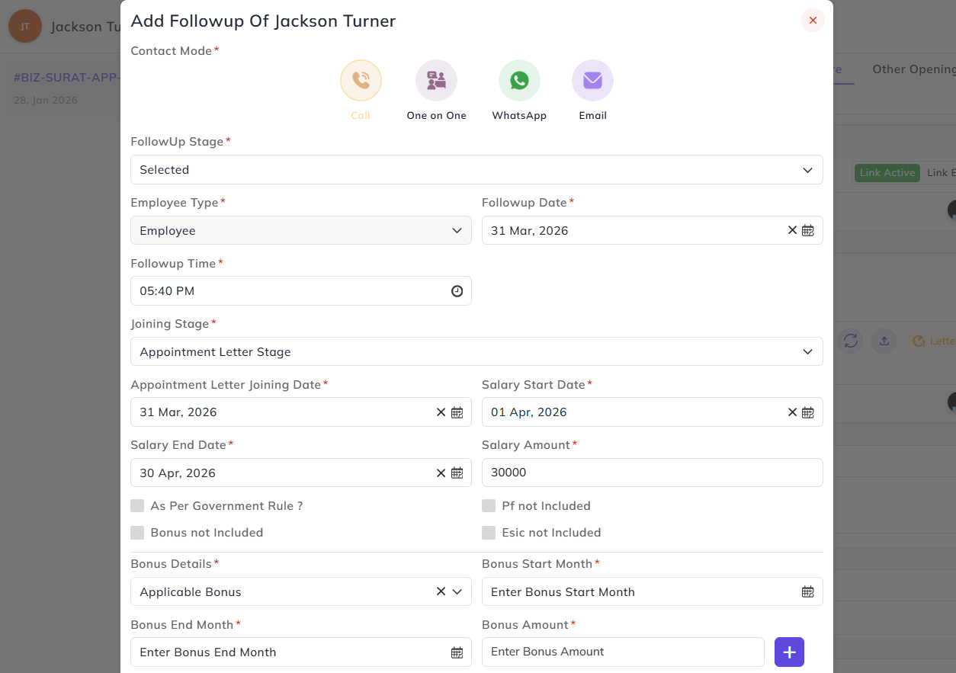Select One on One contact mode
The image size is (956, 673).
(436, 80)
